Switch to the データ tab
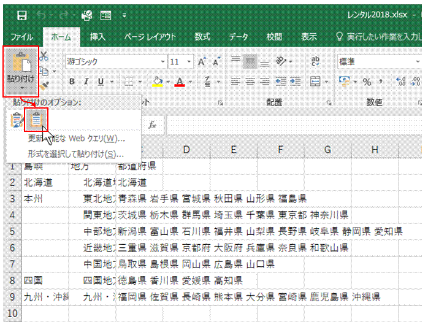 click(239, 37)
